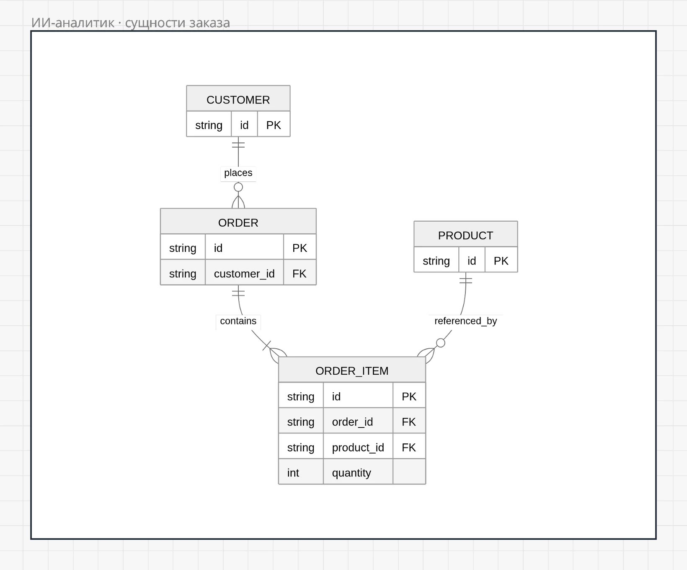Select the quantity attribute in ORDER_ITEM

[358, 472]
